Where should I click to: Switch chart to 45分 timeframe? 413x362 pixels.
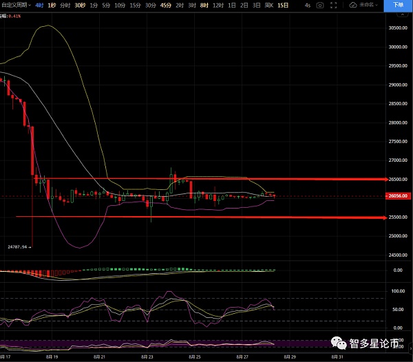click(x=166, y=5)
